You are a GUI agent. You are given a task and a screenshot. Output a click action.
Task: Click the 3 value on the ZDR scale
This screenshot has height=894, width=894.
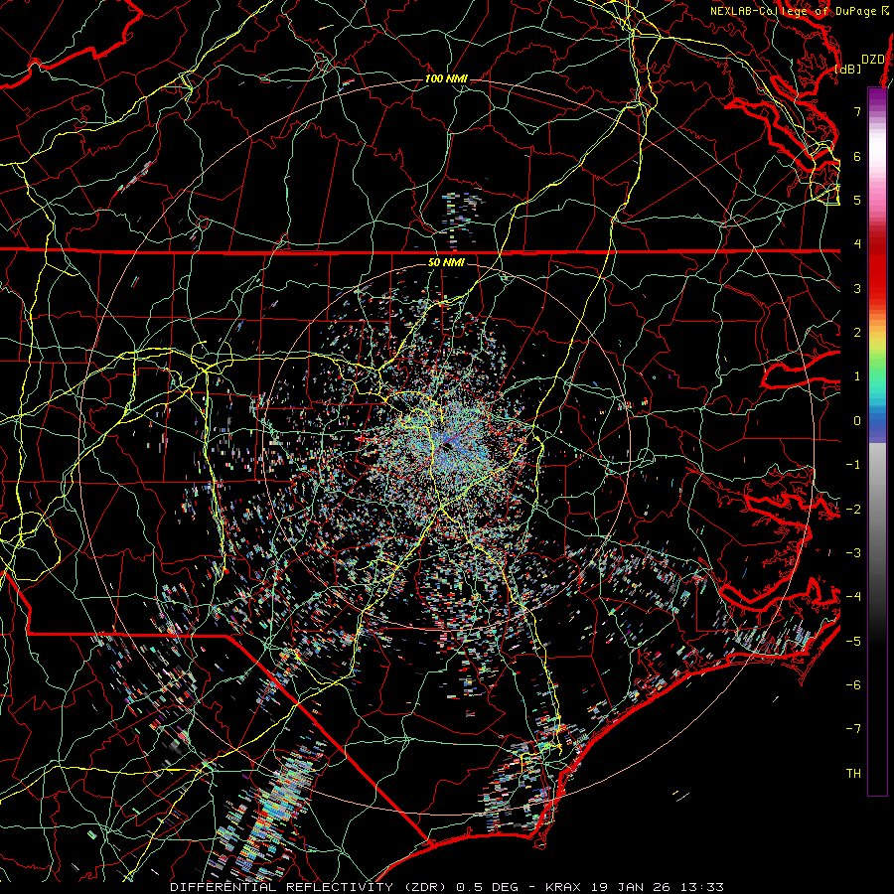[x=857, y=288]
